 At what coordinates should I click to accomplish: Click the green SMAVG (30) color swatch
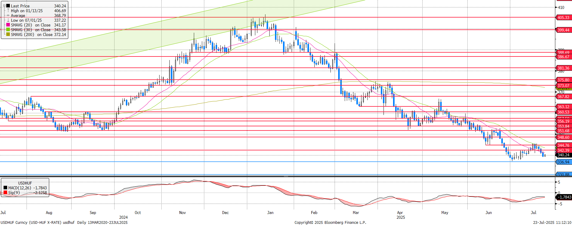coord(8,30)
